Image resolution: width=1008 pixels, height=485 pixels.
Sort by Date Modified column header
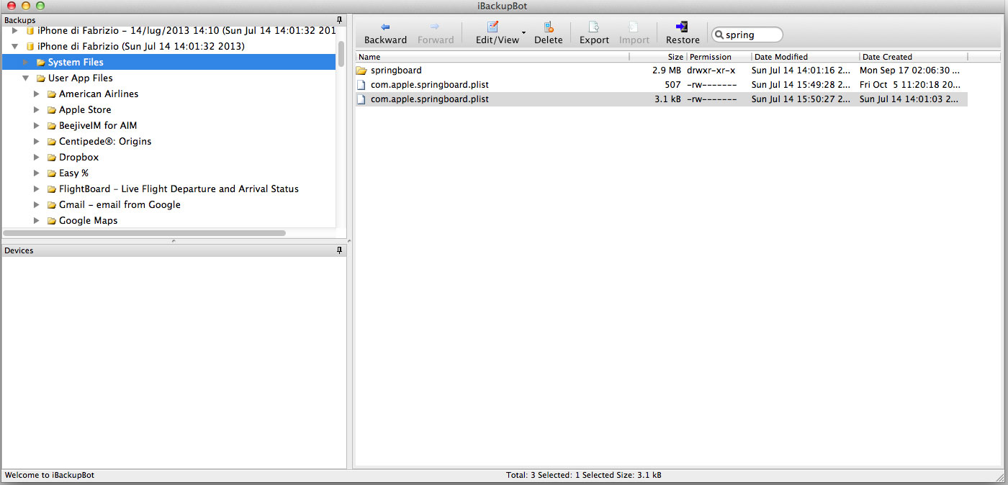pyautogui.click(x=805, y=57)
